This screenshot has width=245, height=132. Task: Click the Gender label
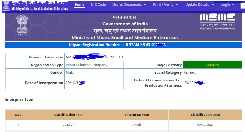[x=57, y=72]
